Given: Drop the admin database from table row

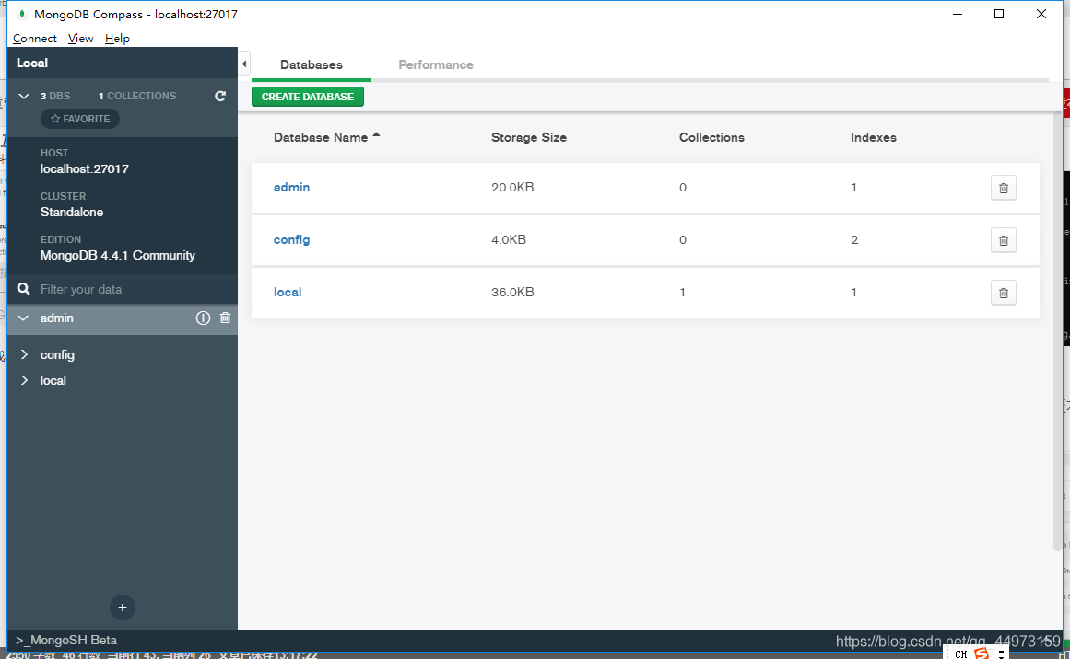Looking at the screenshot, I should (x=1003, y=188).
